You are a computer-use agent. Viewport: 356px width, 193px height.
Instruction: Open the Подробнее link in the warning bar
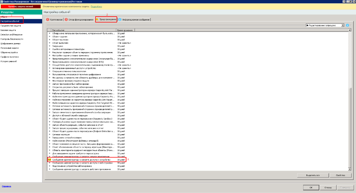pyautogui.click(x=97, y=6)
